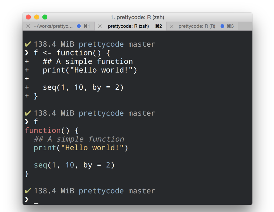Select the prettycode: R (zsh) tab
This screenshot has width=274, height=212.
[x=128, y=26]
